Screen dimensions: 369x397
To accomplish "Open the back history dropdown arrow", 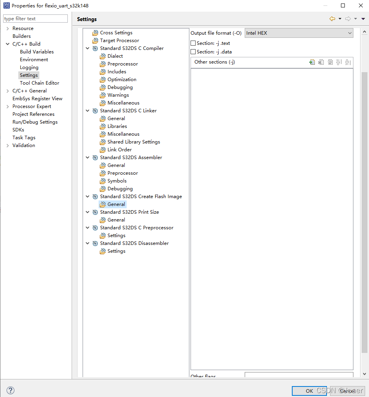I will [340, 19].
